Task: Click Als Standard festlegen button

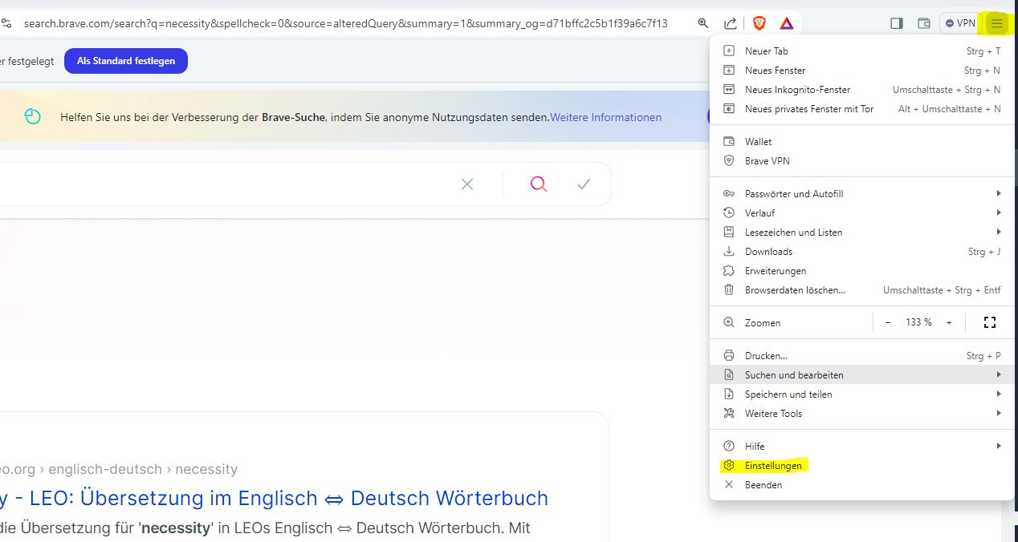Action: pos(126,61)
